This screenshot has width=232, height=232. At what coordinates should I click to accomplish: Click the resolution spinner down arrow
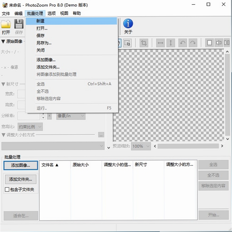tap(43, 118)
